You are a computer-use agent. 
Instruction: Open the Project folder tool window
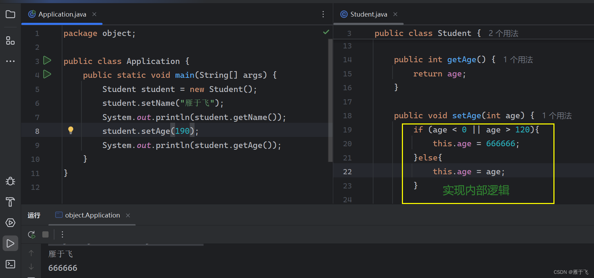click(x=10, y=14)
